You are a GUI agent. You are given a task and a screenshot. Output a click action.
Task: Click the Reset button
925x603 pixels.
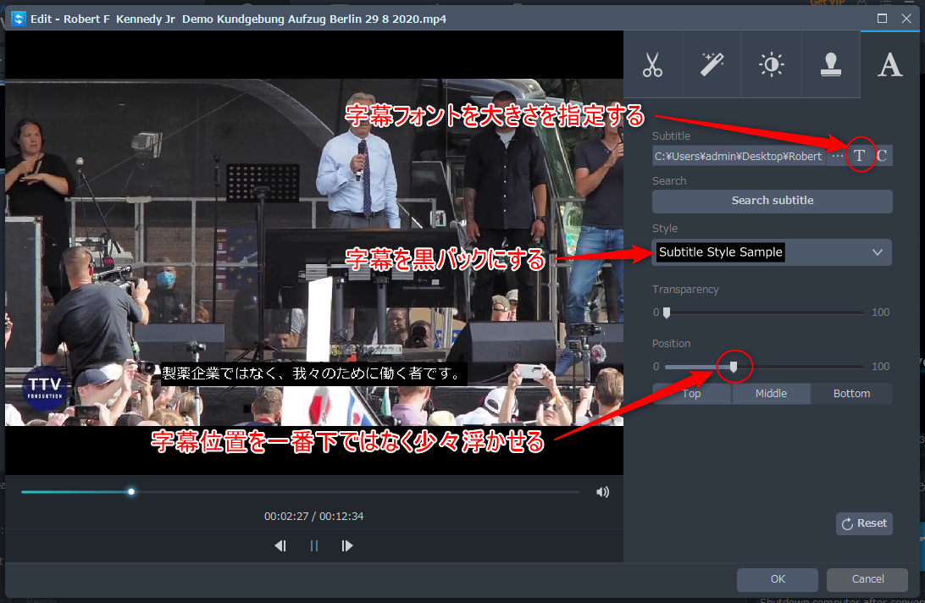point(863,523)
